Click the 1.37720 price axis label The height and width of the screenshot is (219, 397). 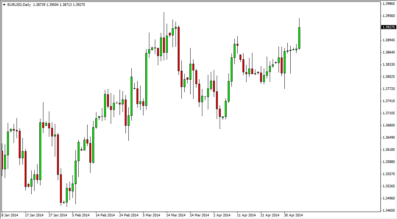coord(389,89)
